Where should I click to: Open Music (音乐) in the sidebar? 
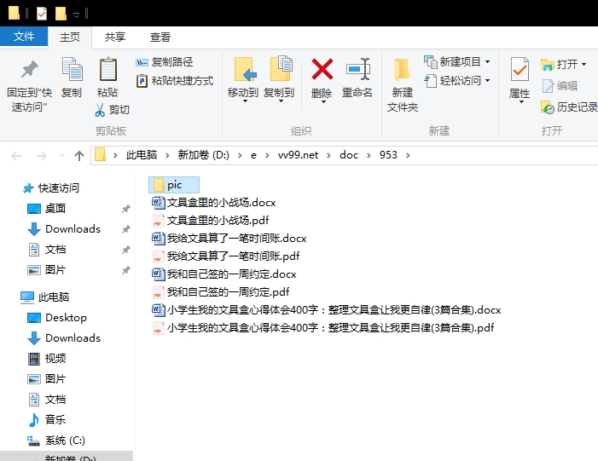pyautogui.click(x=47, y=420)
